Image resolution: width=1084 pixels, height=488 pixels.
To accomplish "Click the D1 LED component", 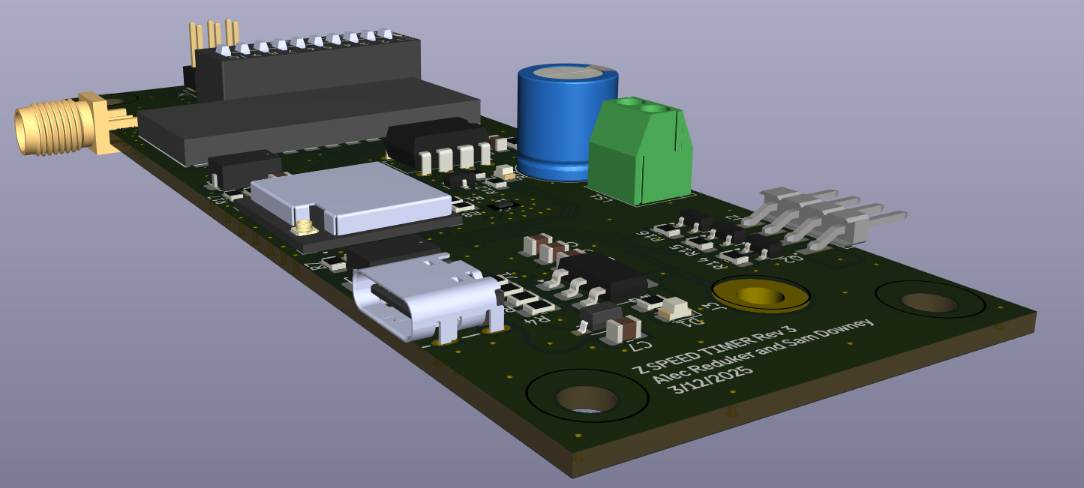I will tap(675, 307).
